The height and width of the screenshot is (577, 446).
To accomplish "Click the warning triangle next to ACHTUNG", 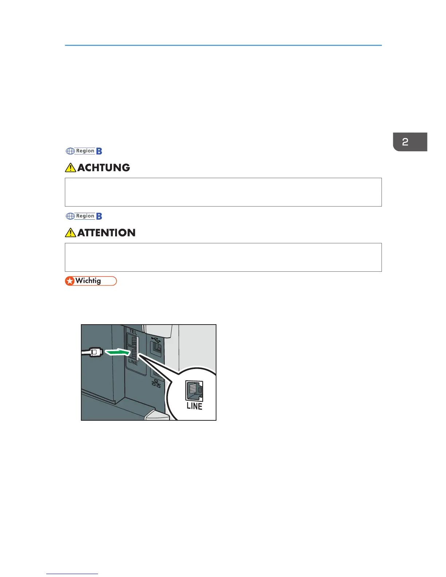I will tap(71, 168).
